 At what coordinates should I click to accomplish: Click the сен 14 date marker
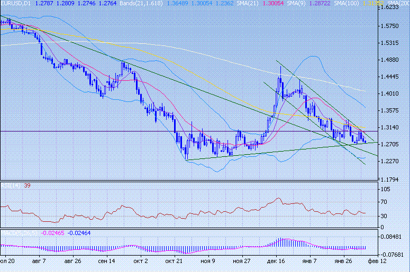coord(107,261)
